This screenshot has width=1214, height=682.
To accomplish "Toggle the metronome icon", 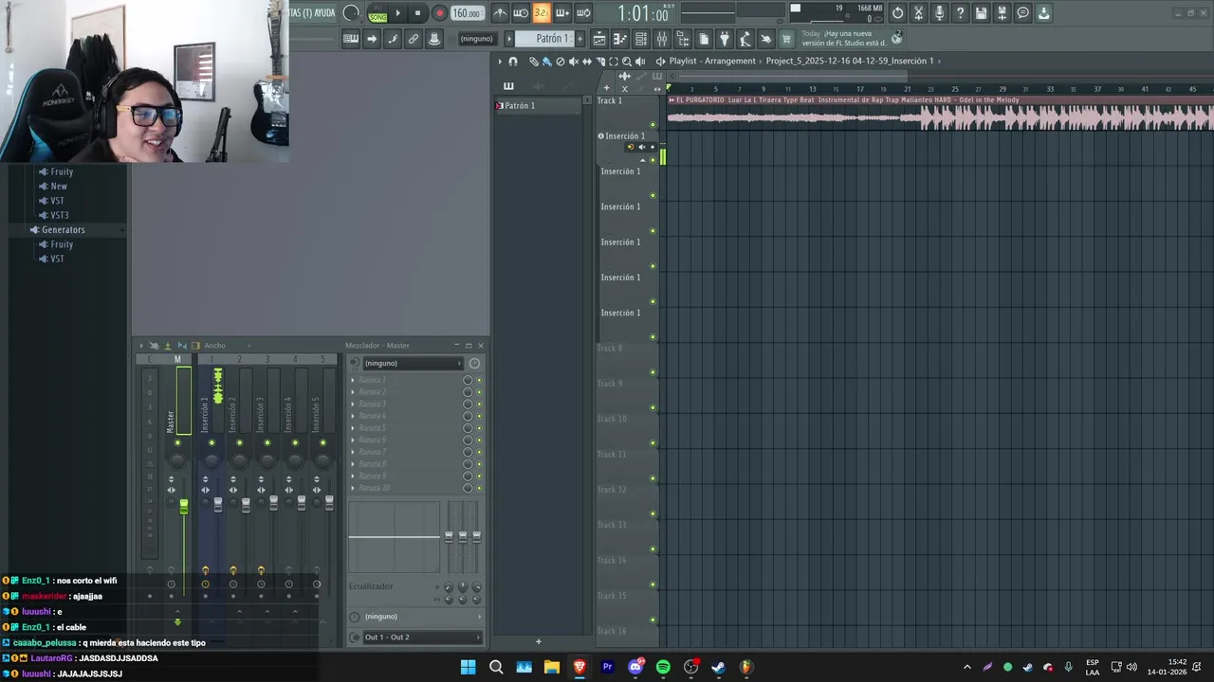I will tap(500, 13).
